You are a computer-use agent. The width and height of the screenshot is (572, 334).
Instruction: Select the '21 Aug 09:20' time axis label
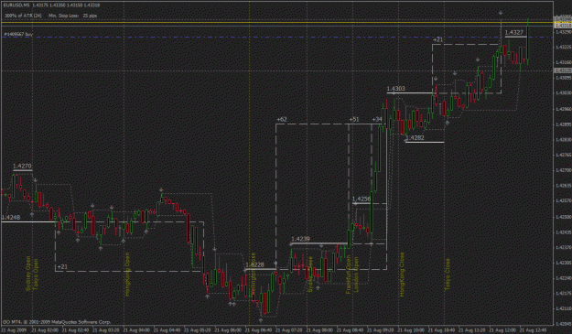pyautogui.click(x=381, y=330)
